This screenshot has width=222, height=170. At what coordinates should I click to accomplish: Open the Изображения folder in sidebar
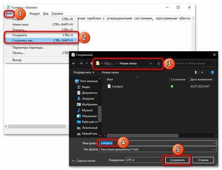pyautogui.click(x=87, y=104)
